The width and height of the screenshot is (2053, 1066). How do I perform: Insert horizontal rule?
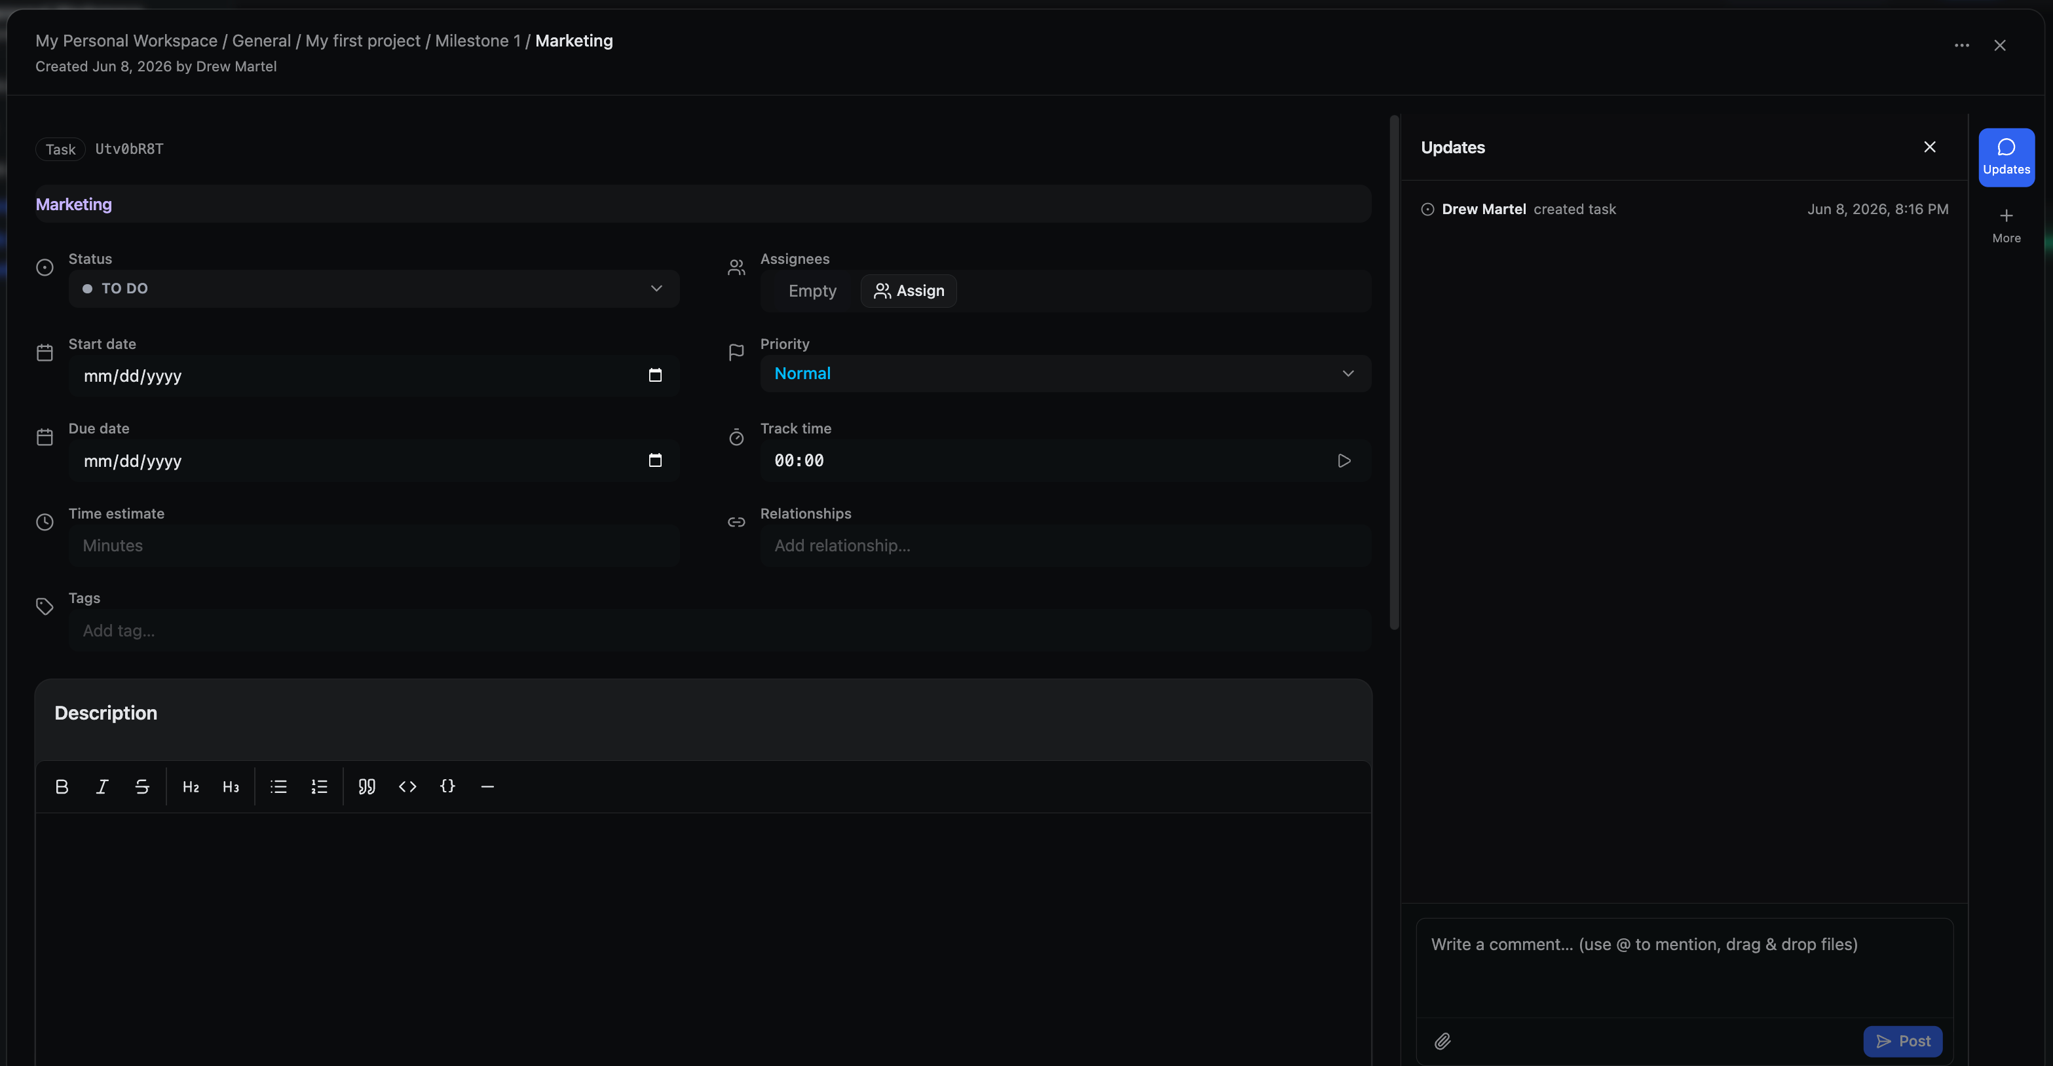[488, 786]
